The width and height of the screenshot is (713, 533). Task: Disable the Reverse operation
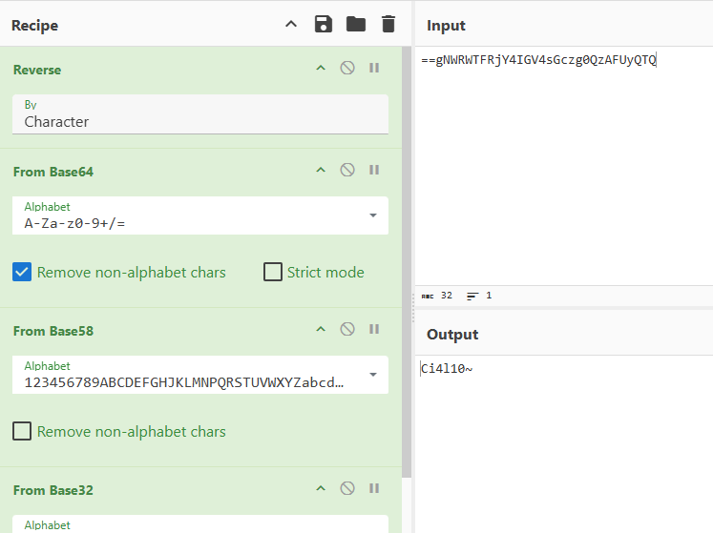click(347, 69)
